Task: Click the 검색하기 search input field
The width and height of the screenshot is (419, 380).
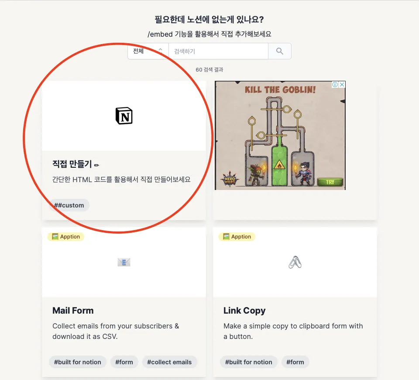Action: click(218, 51)
